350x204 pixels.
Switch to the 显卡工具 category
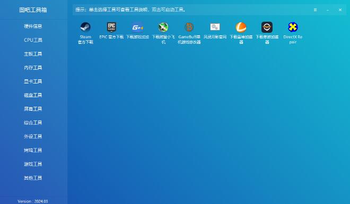pyautogui.click(x=33, y=81)
